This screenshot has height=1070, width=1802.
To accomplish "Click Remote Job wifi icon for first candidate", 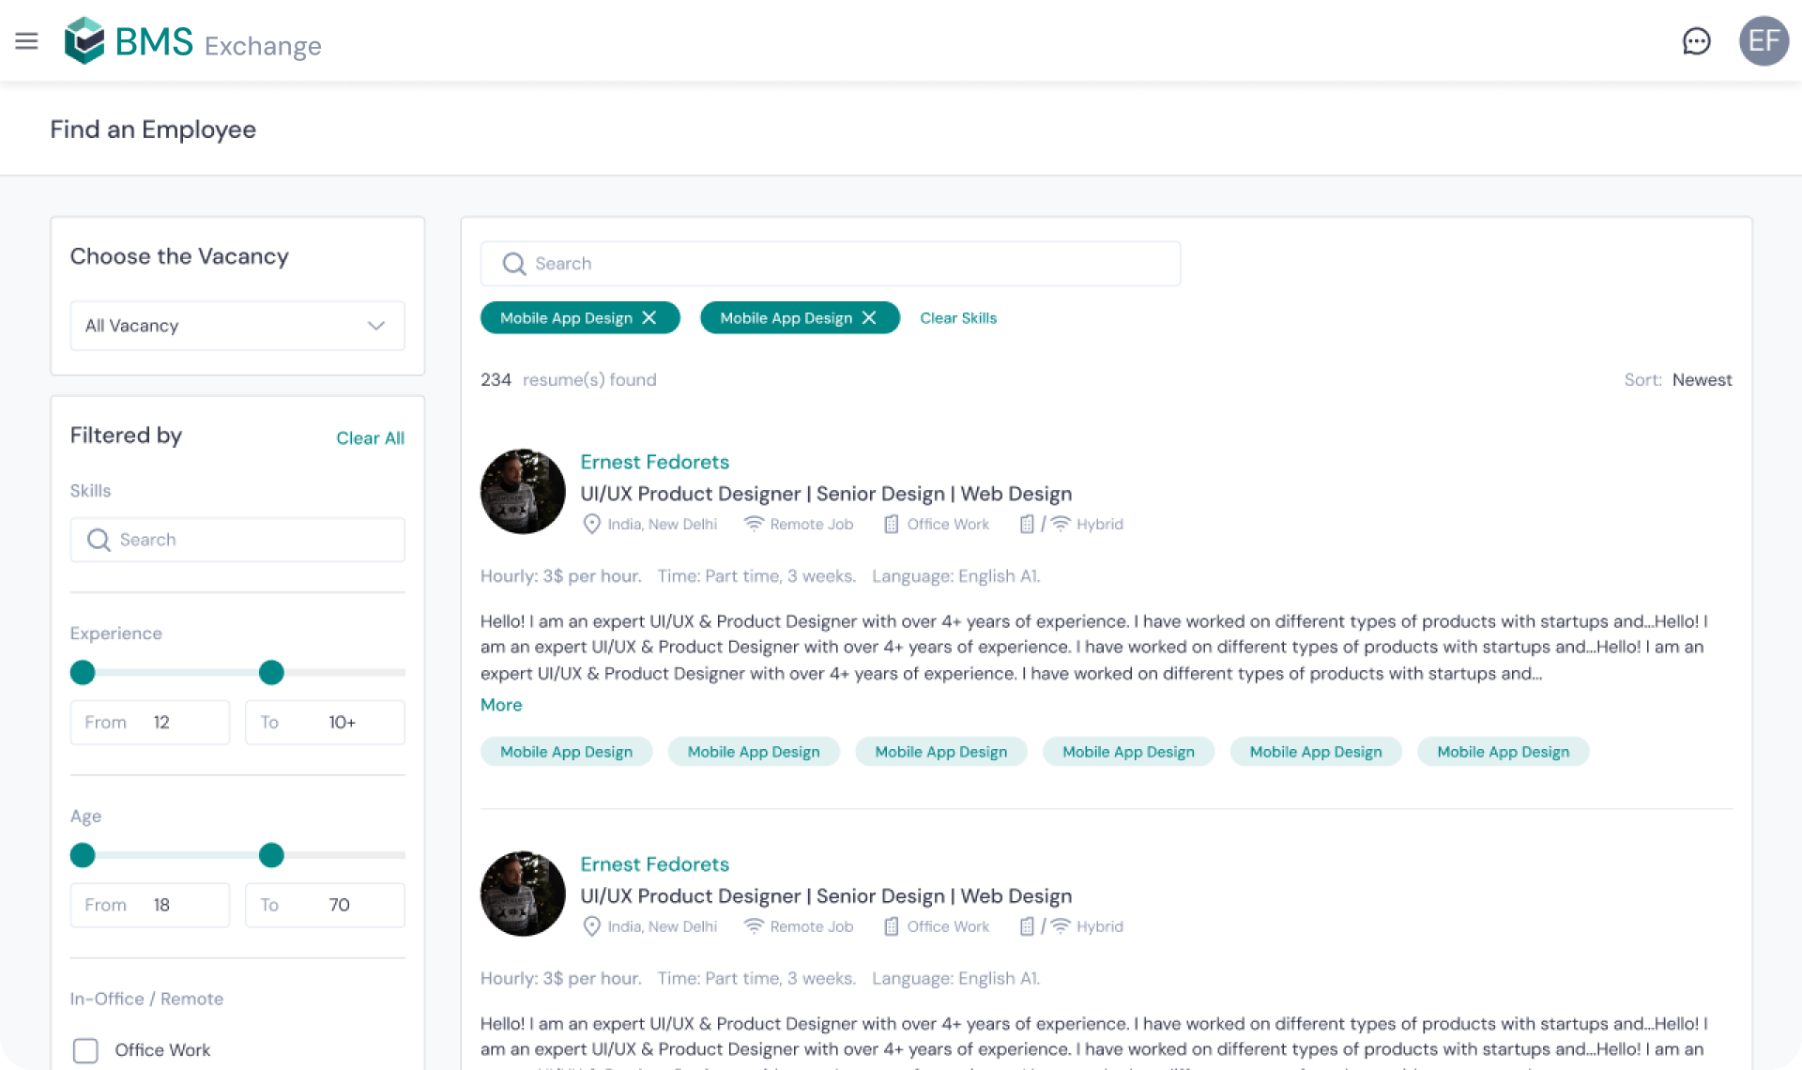I will (753, 524).
